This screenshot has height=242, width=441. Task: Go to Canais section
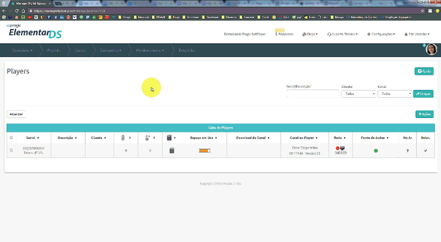(80, 50)
